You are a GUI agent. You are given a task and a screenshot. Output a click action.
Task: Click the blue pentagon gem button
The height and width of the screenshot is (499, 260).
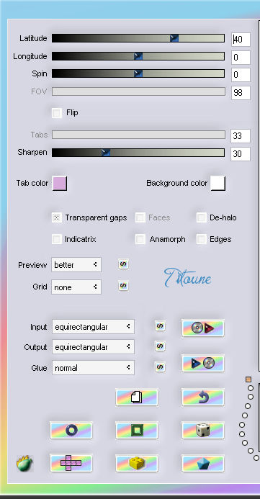(x=203, y=463)
